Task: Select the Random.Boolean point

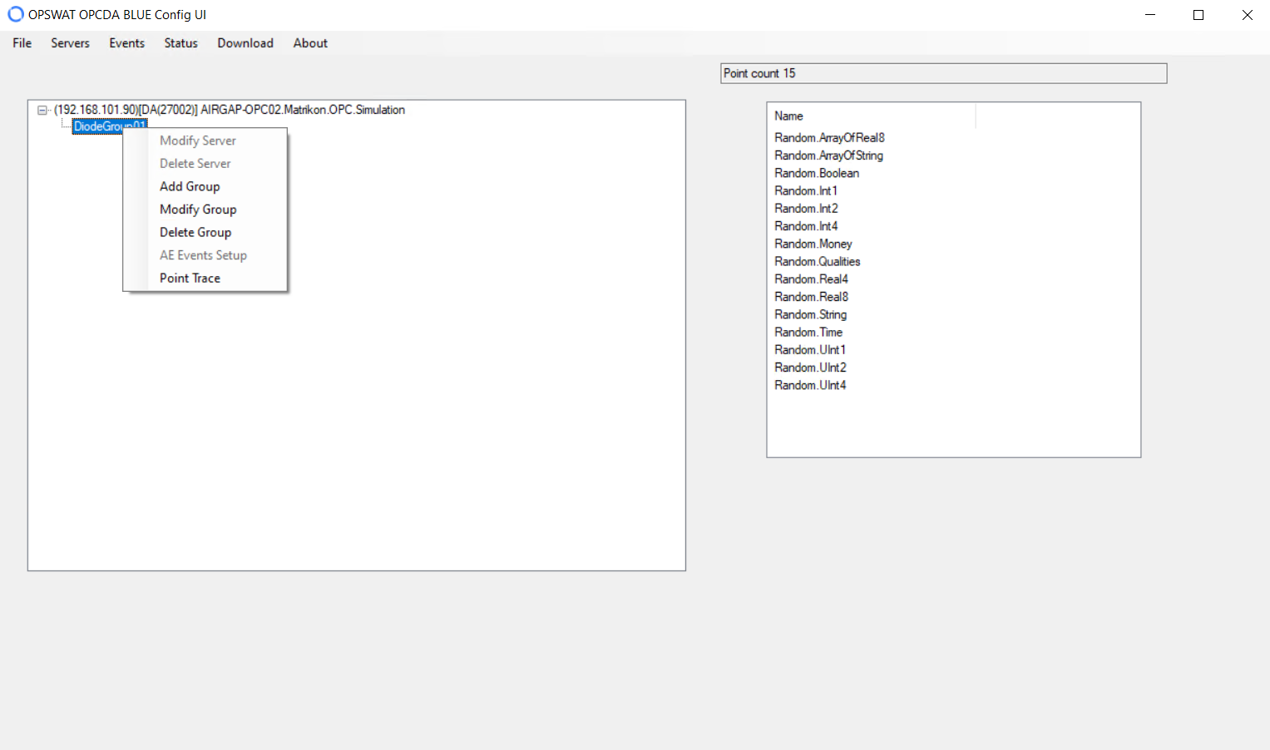Action: (x=817, y=173)
